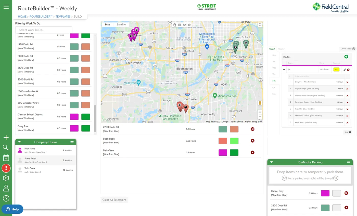The height and width of the screenshot is (216, 357).
Task: Select Steve Smith crew row
Action: coord(46,160)
